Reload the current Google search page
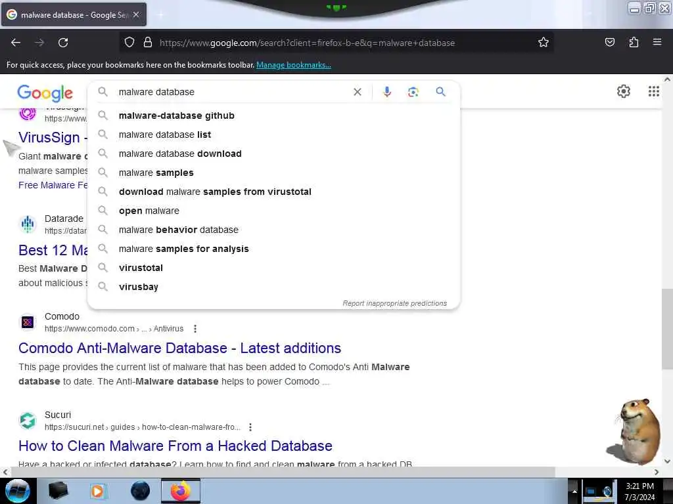 [x=63, y=43]
